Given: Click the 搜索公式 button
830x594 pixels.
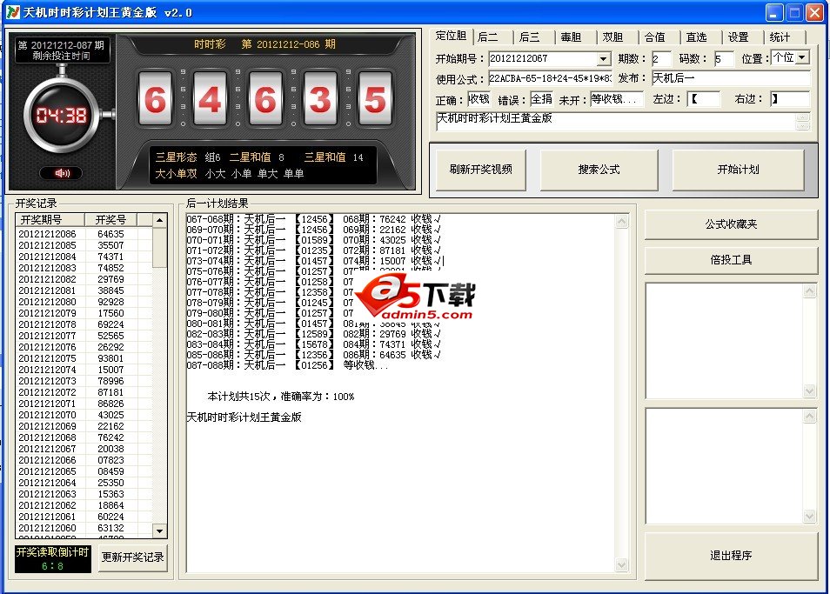Looking at the screenshot, I should coord(599,170).
